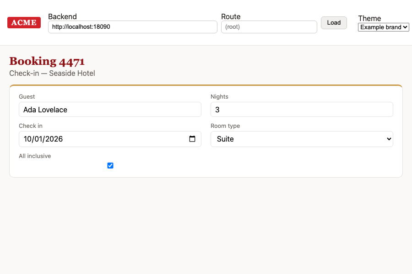Click the Backend label
Viewport: 412px width, 274px height.
63,16
